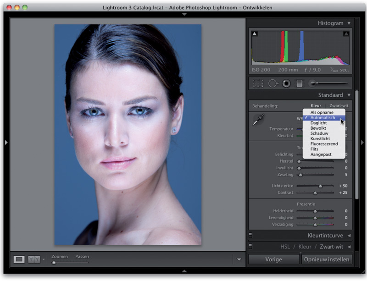The height and width of the screenshot is (281, 367).
Task: Activate the Red Eye Correction tool
Action: tap(286, 83)
